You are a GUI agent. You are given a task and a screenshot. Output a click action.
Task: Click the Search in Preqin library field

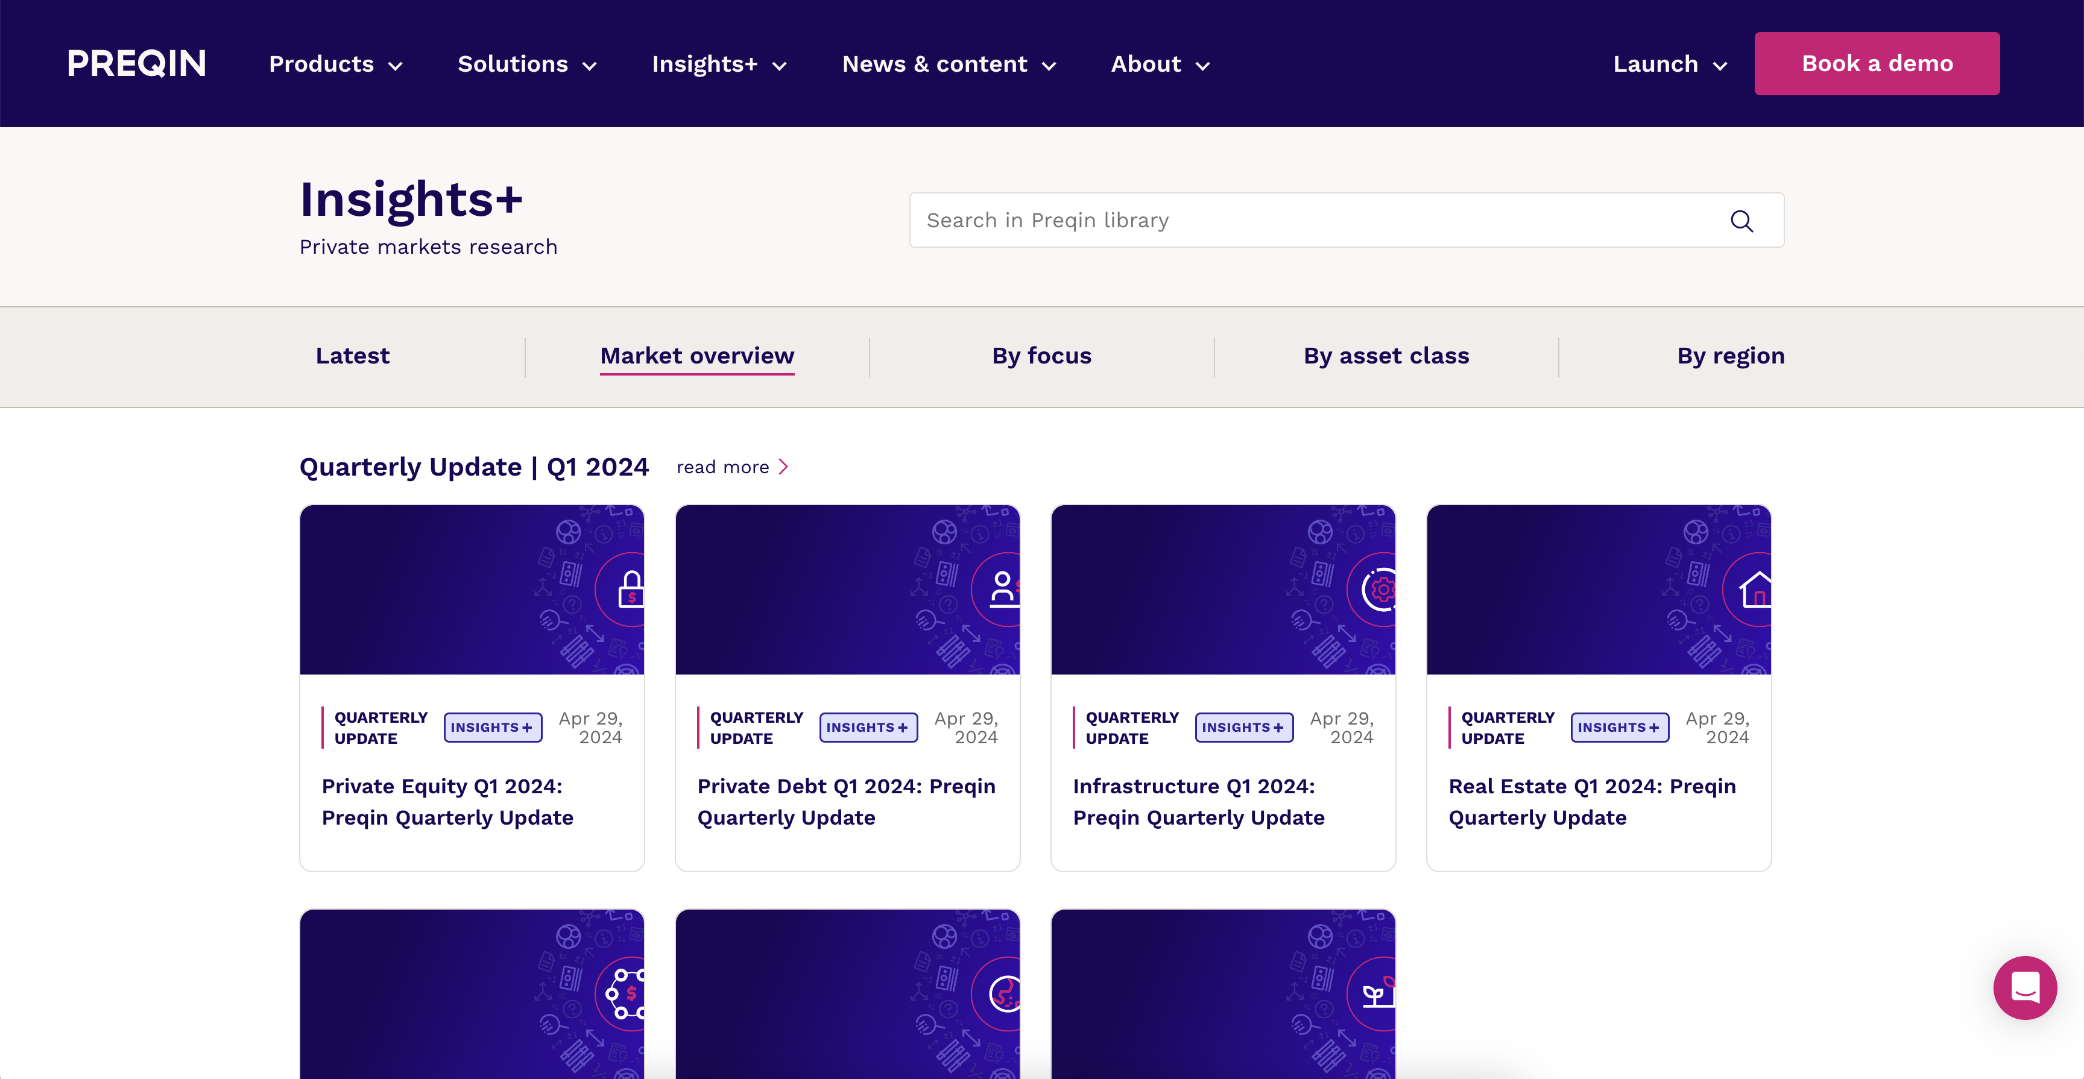coord(1346,220)
